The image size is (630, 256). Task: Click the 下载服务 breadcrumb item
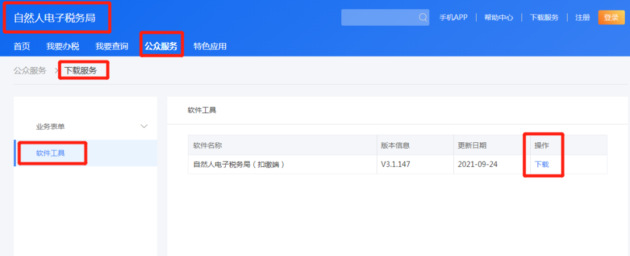point(80,71)
